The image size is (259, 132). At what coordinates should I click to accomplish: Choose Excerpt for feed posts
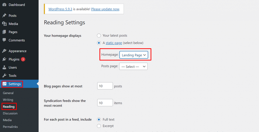(99, 126)
